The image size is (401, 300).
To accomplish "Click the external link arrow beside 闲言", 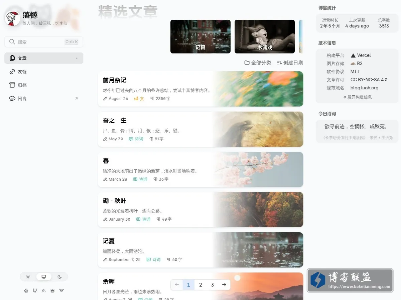I will [76, 98].
